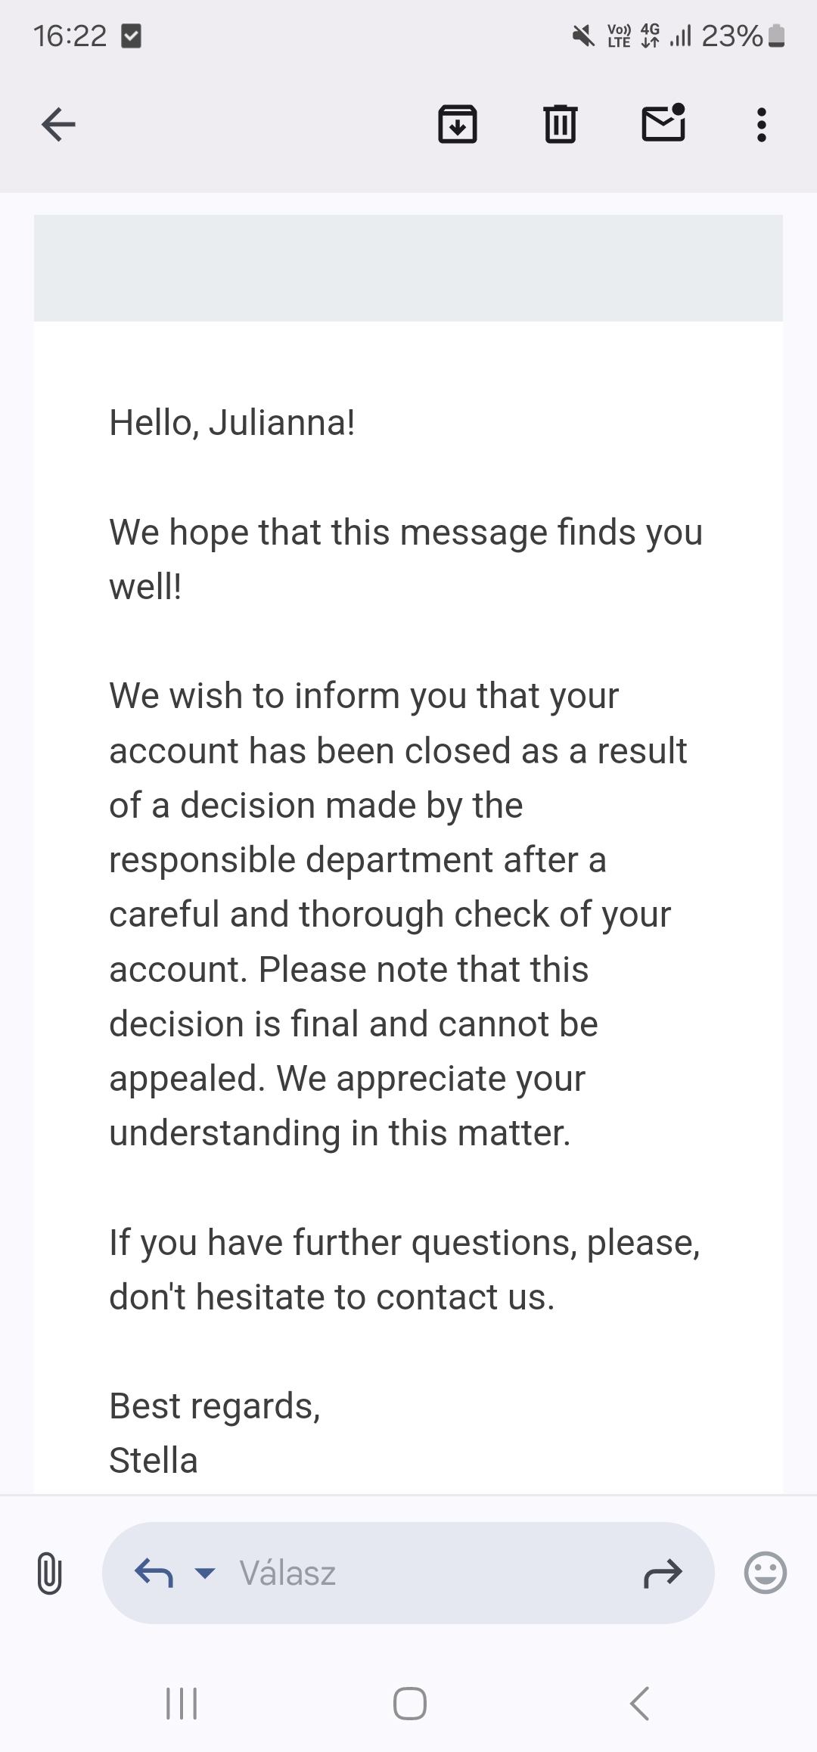Tap the 16:22 clock in status bar
Image resolution: width=817 pixels, height=1752 pixels.
pyautogui.click(x=70, y=36)
